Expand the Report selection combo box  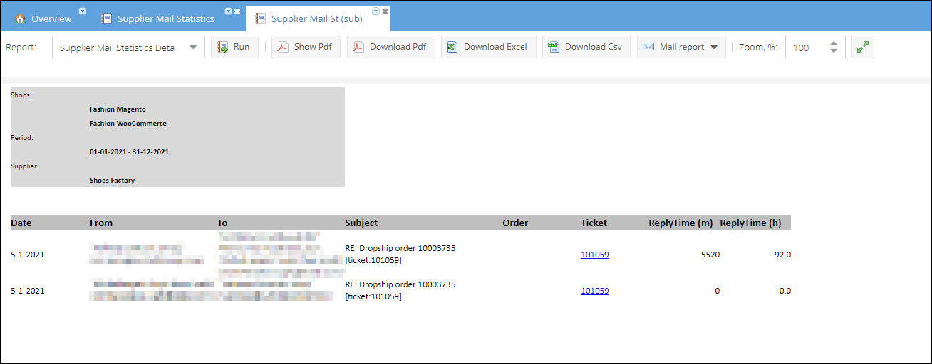(192, 48)
